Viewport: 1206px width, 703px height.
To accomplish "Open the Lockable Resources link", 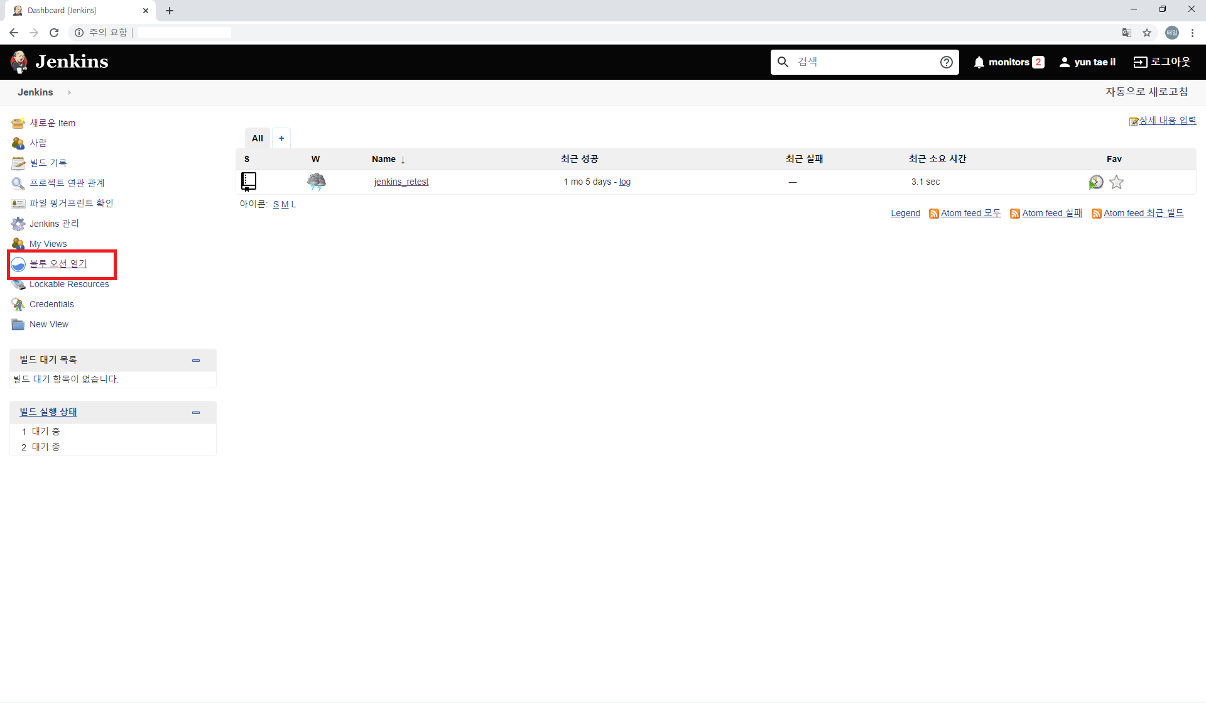I will [x=69, y=284].
